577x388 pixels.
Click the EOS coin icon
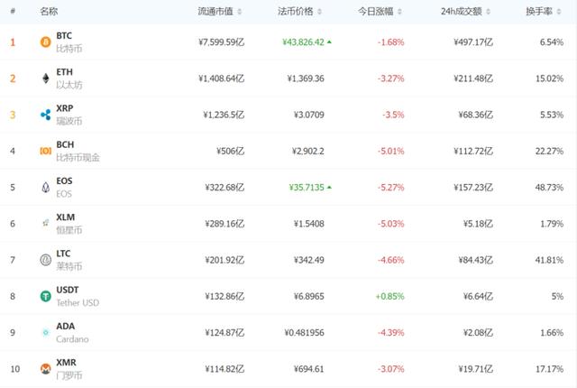(x=46, y=188)
